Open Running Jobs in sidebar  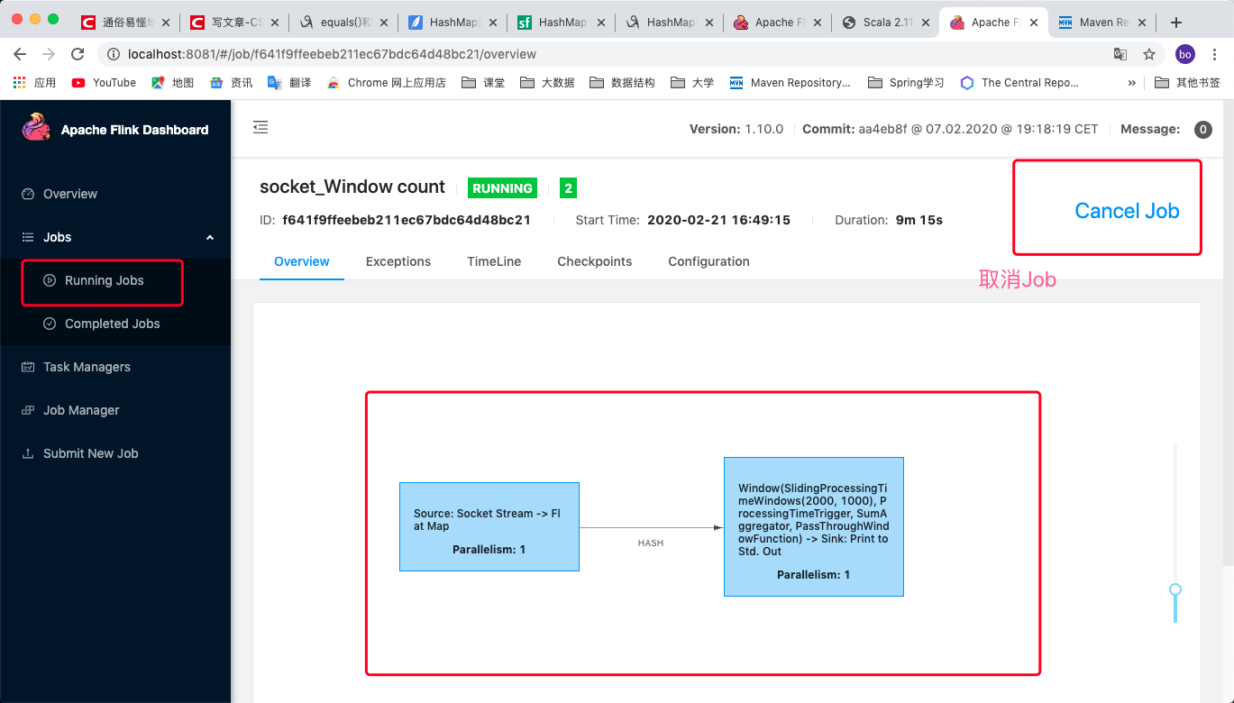(104, 280)
